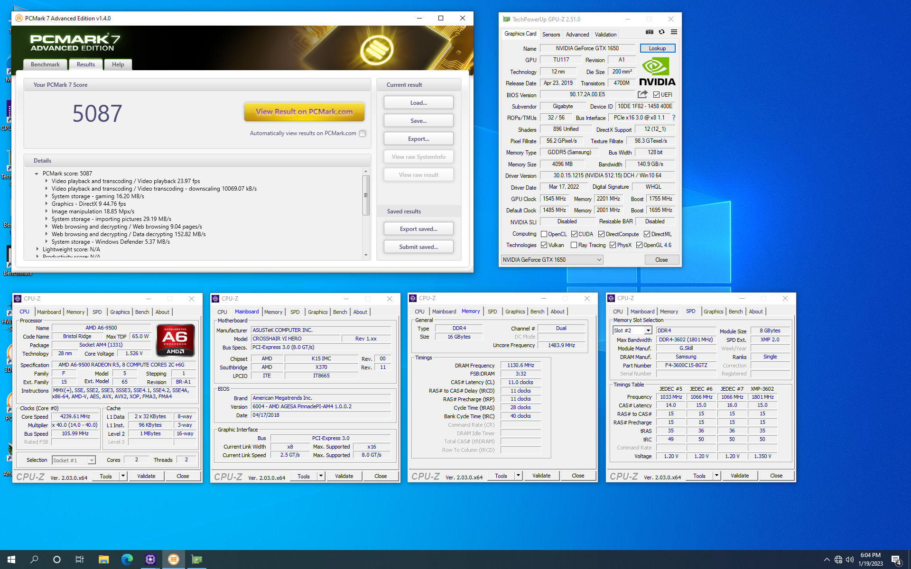
Task: Click the GPU-Z refresh icon
Action: pyautogui.click(x=661, y=32)
